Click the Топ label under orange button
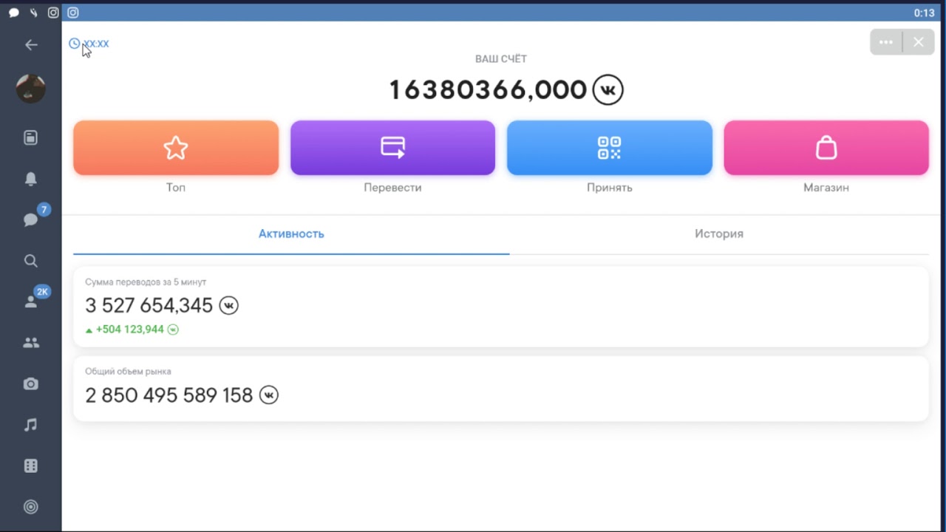This screenshot has width=946, height=532. [x=176, y=188]
